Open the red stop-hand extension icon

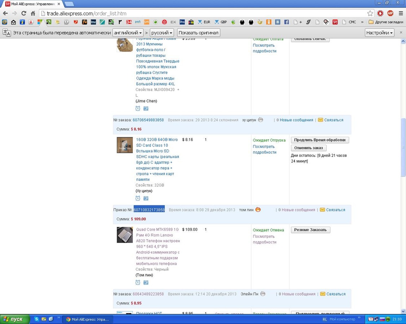[x=380, y=13]
